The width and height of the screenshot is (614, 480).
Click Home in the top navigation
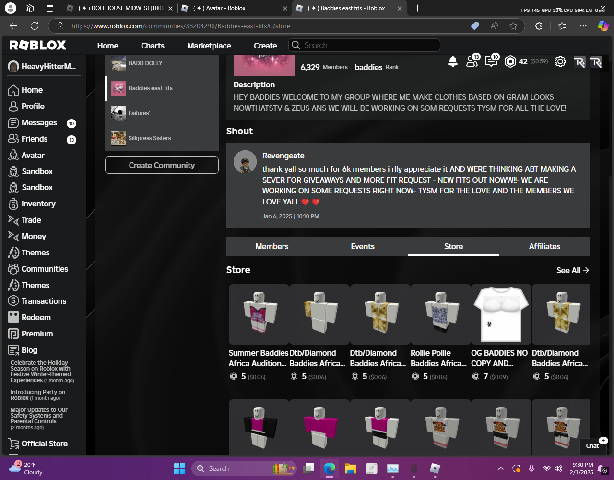(x=108, y=46)
